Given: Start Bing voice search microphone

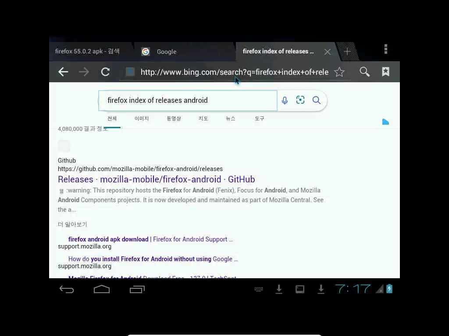Looking at the screenshot, I should click(285, 100).
